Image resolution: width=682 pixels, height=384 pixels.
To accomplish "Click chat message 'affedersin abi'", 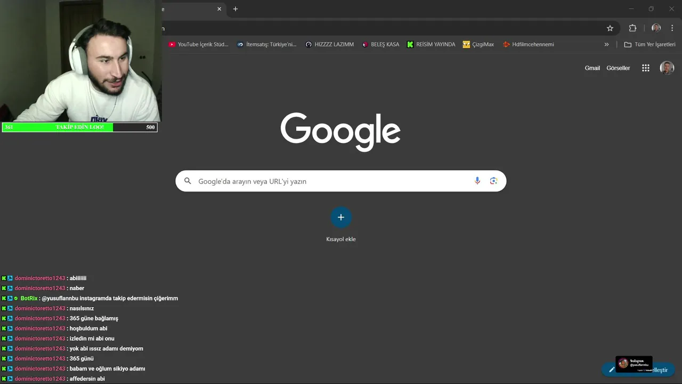I will coord(87,379).
